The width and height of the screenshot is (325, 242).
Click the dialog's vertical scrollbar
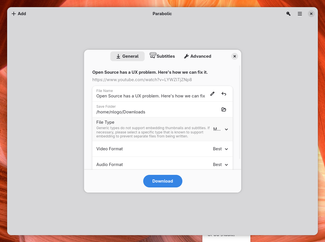[x=240, y=112]
